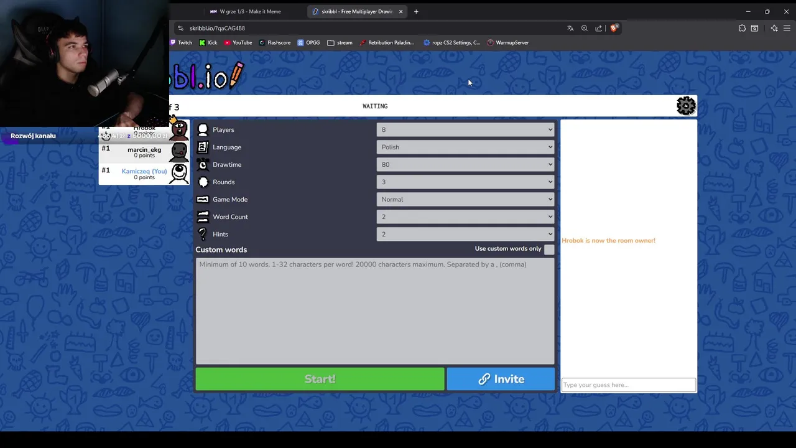Image resolution: width=796 pixels, height=448 pixels.
Task: Click the skribbl.io logo
Action: pyautogui.click(x=206, y=75)
